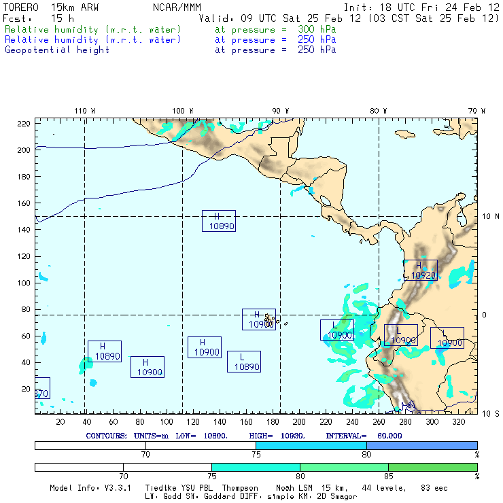Click the Geopotential height legend label
This screenshot has height=503, width=503.
coord(57,50)
